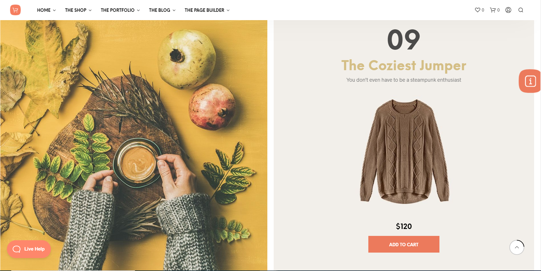Add the jumper to cart
Screen dimensions: 541x271
(404, 244)
